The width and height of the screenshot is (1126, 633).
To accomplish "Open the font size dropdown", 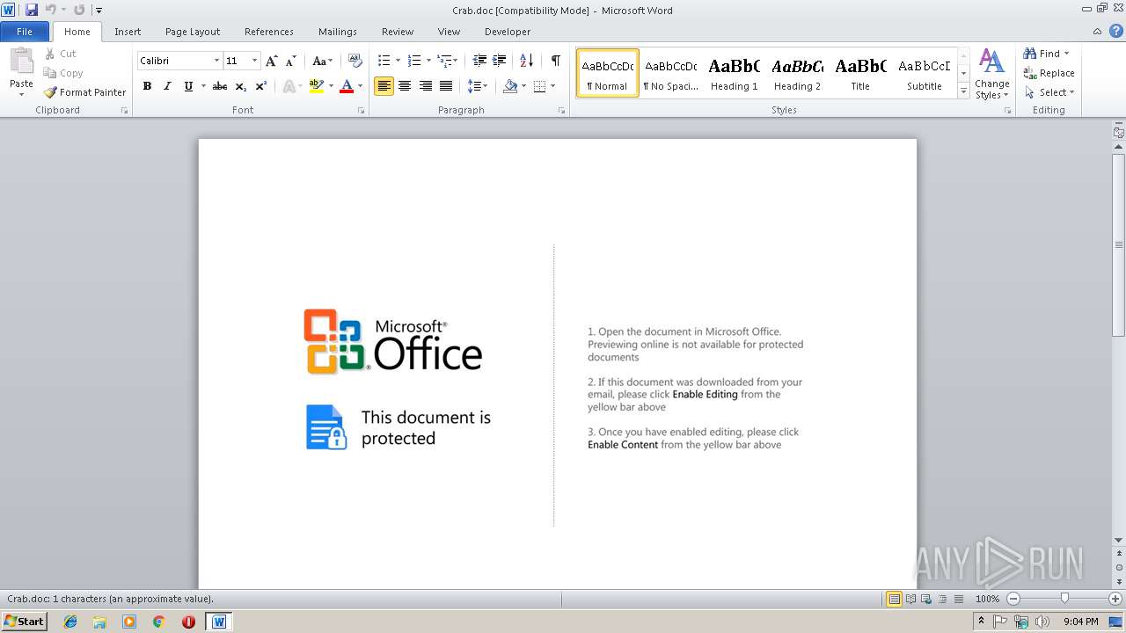I will [x=255, y=61].
